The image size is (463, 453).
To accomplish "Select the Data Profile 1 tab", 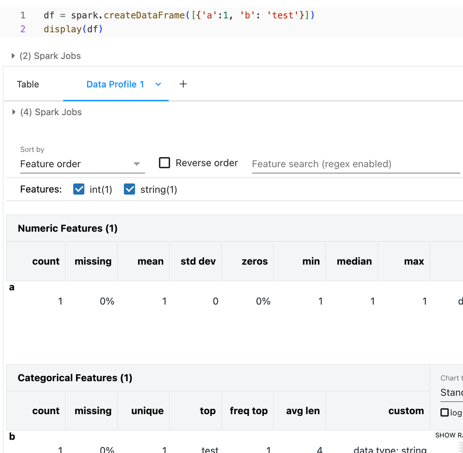I will click(x=115, y=84).
